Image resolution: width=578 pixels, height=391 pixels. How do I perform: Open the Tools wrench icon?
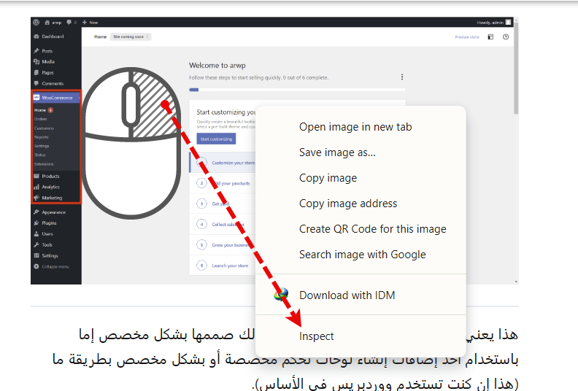pyautogui.click(x=36, y=244)
